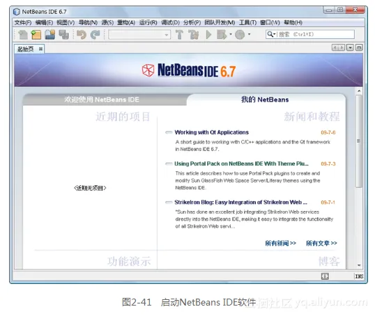Click the Open Project toolbar icon

pyautogui.click(x=50, y=35)
